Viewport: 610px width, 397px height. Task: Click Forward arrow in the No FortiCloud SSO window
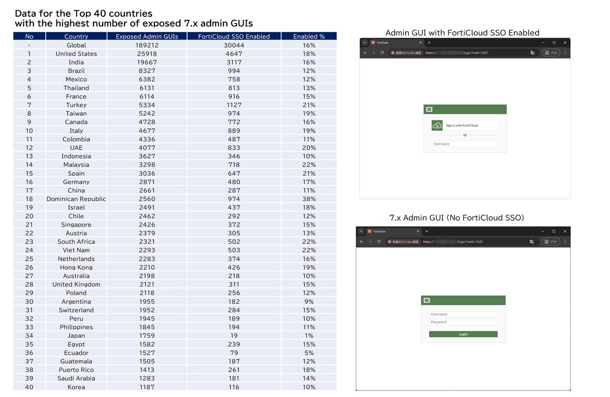coord(370,242)
